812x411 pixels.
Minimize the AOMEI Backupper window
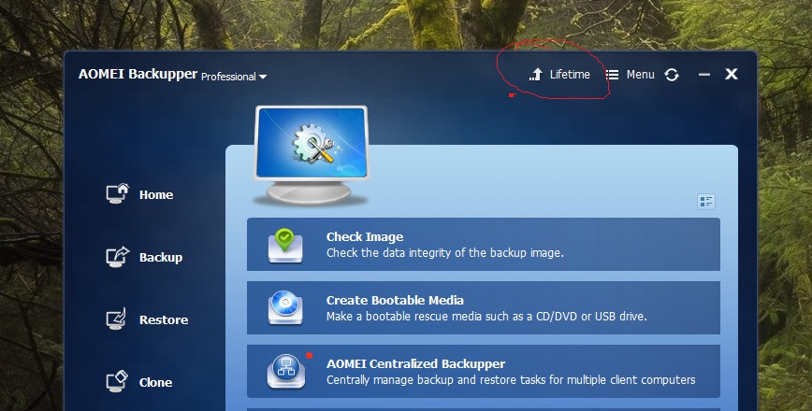(703, 75)
